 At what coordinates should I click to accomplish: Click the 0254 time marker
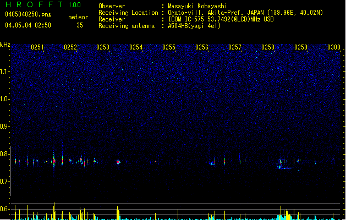136,47
